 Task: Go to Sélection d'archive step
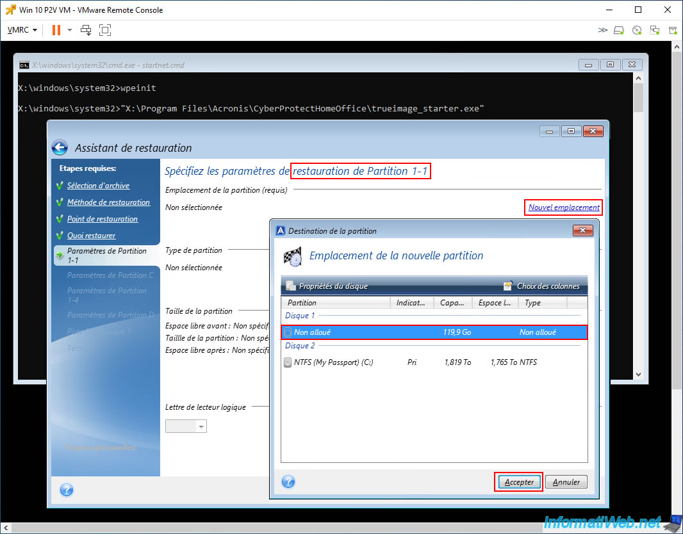(98, 186)
